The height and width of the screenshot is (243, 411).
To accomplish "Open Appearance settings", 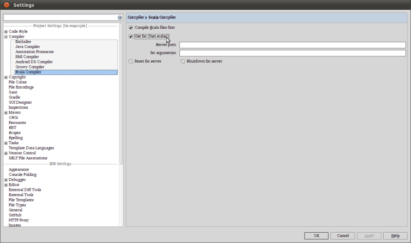I will tap(18, 170).
